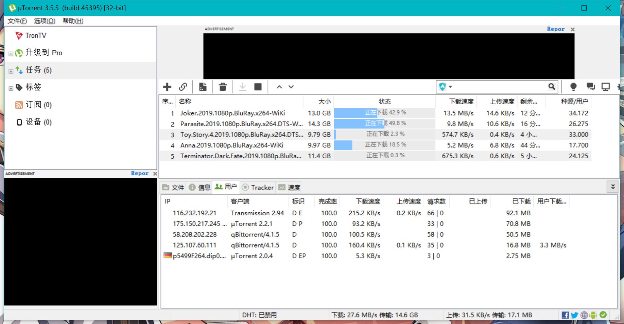Add a torrent with the plus icon
Screen dimensions: 624x324
[167, 87]
